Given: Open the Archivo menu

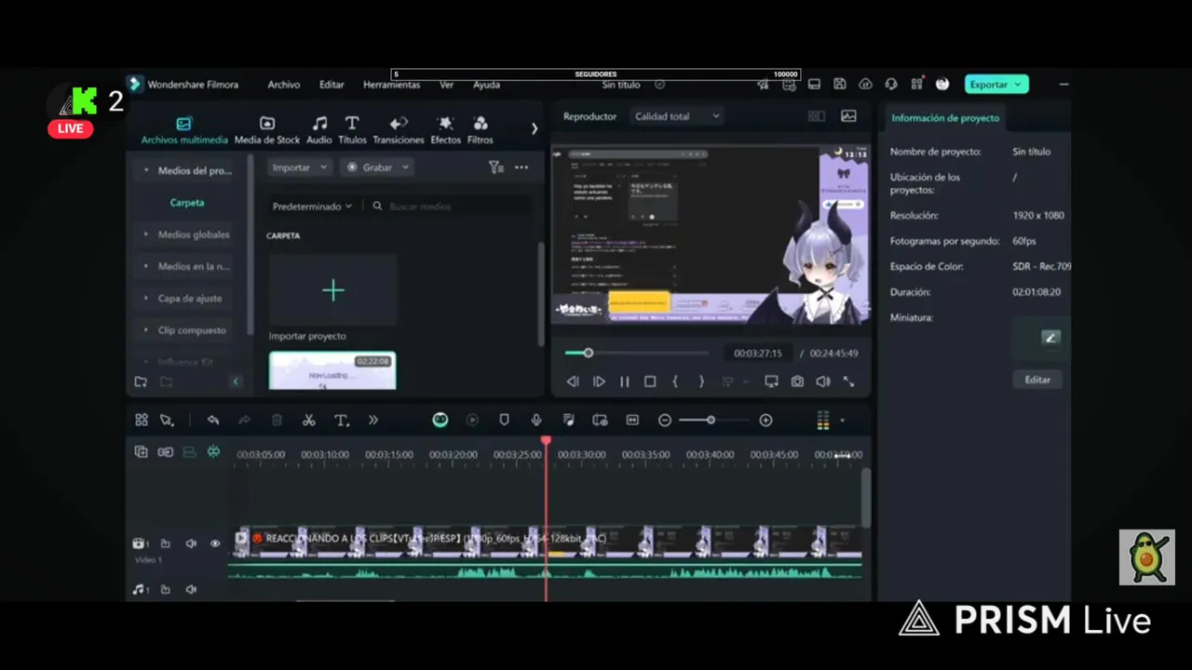Looking at the screenshot, I should click(x=284, y=85).
